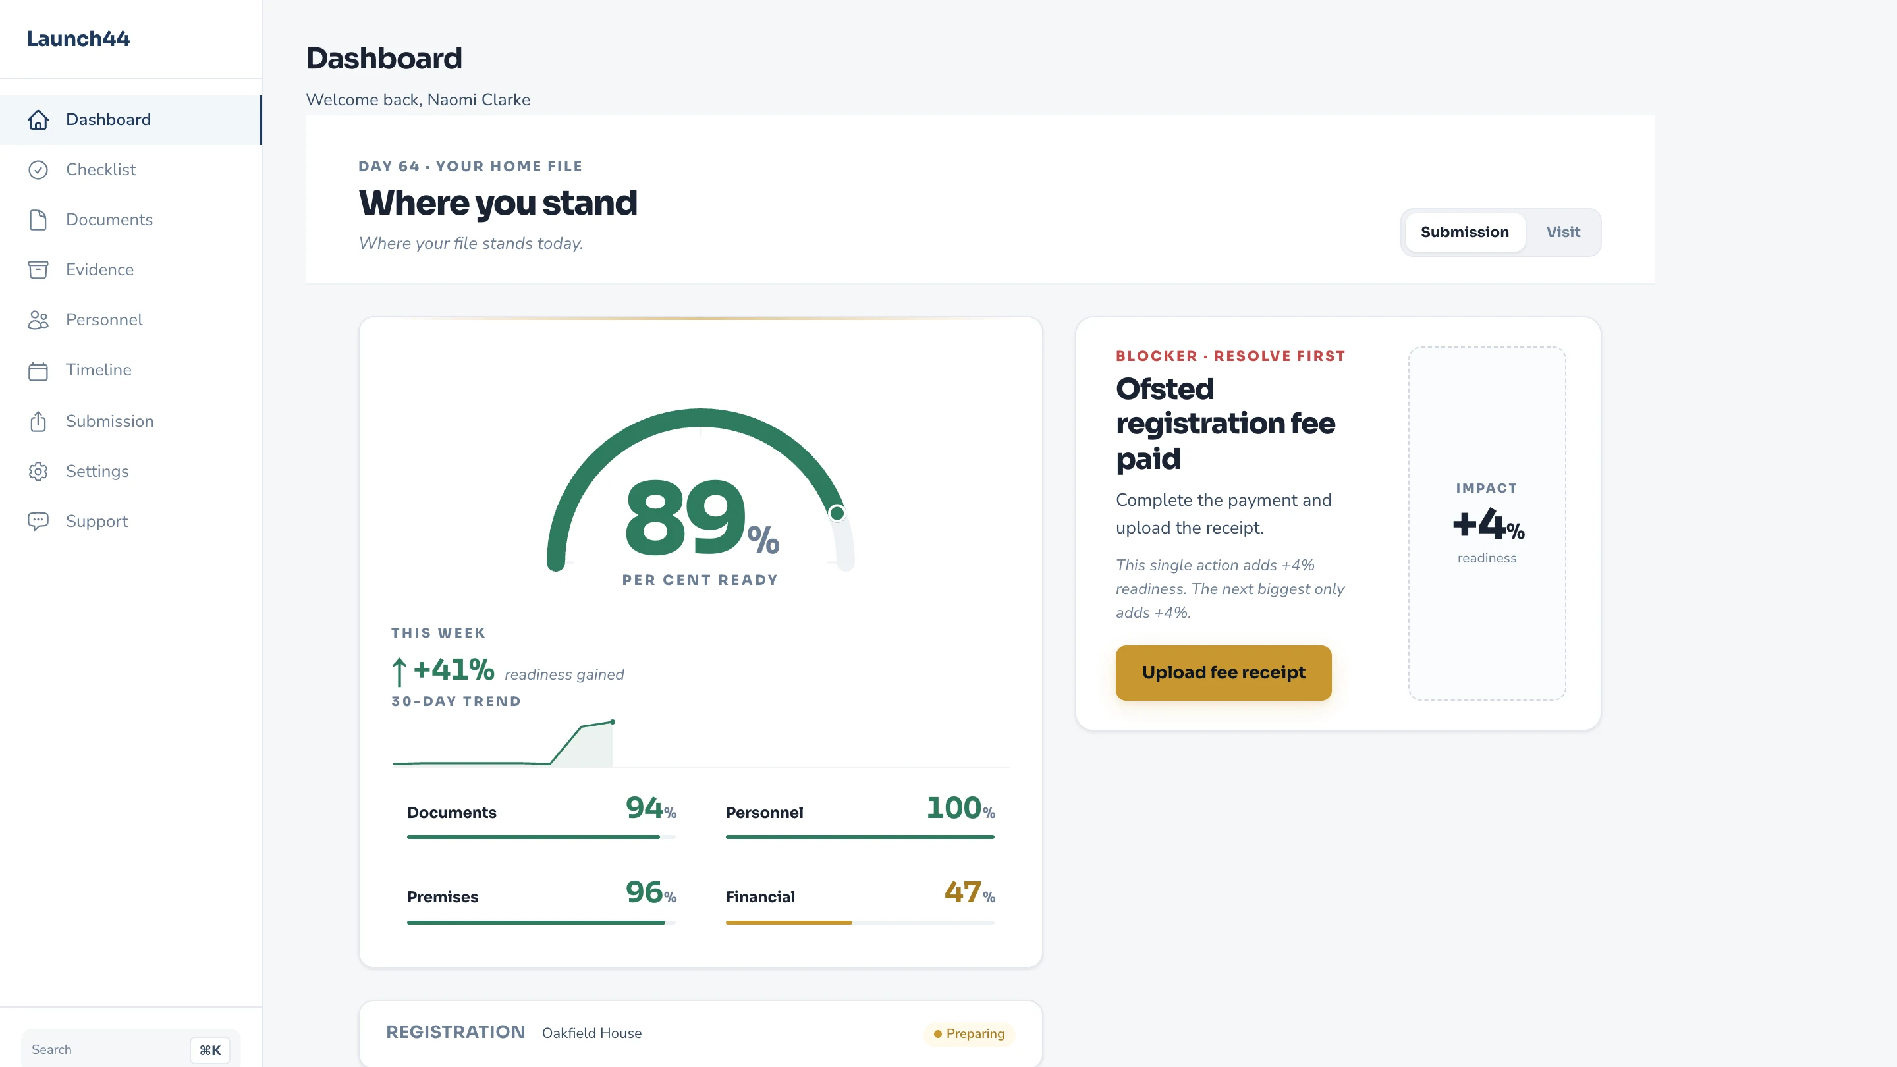Click the Ofsted registration fee paid heading
Screen dimensions: 1897x1067
click(1225, 424)
